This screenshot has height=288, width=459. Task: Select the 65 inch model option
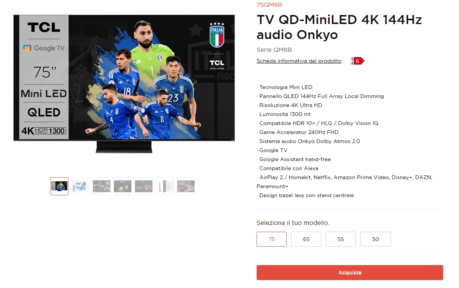(x=306, y=239)
